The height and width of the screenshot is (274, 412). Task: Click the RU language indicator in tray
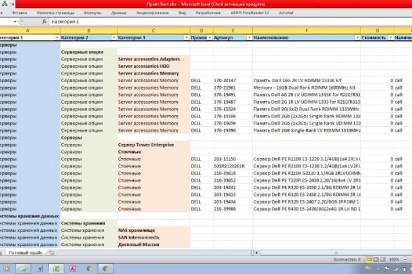tap(369, 268)
